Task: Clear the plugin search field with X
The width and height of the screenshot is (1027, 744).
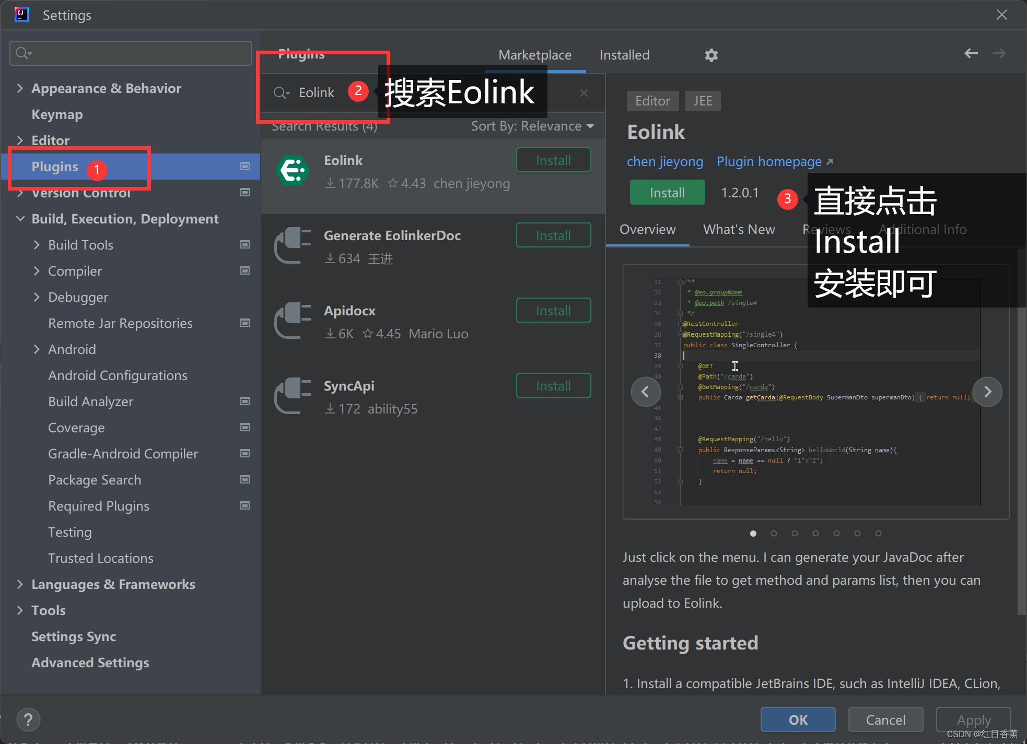Action: (584, 93)
